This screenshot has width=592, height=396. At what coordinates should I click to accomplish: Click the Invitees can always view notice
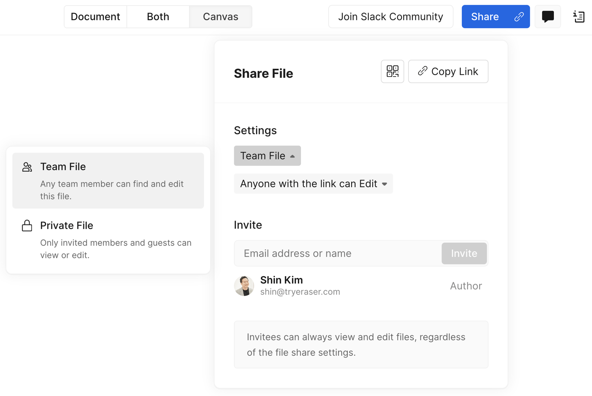[x=361, y=345]
